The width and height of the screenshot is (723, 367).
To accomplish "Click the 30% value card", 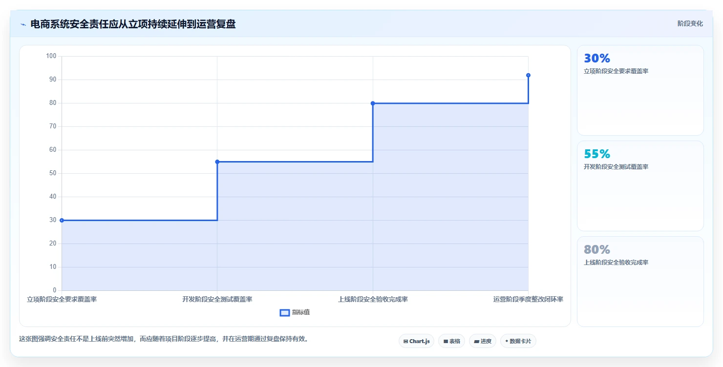I will click(640, 90).
